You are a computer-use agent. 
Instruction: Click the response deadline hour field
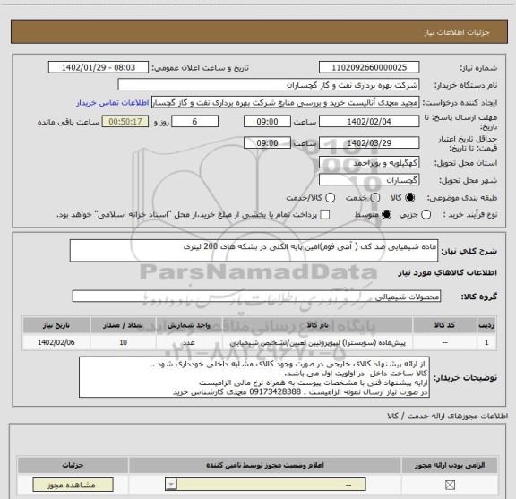pyautogui.click(x=267, y=122)
